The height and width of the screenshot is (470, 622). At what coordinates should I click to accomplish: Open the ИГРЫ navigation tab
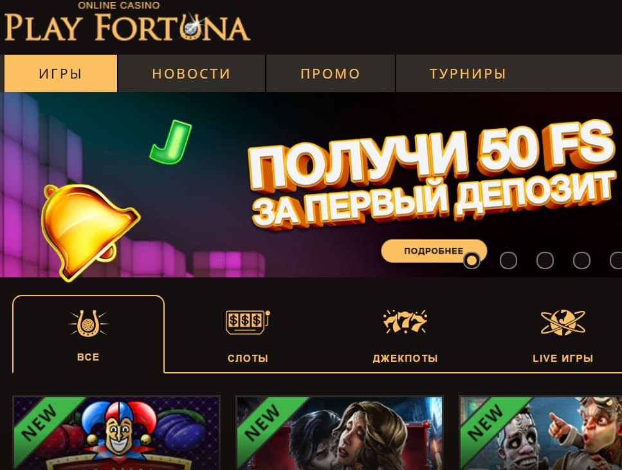click(60, 73)
